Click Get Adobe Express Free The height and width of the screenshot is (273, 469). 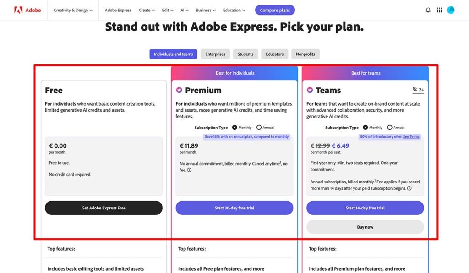pyautogui.click(x=104, y=208)
